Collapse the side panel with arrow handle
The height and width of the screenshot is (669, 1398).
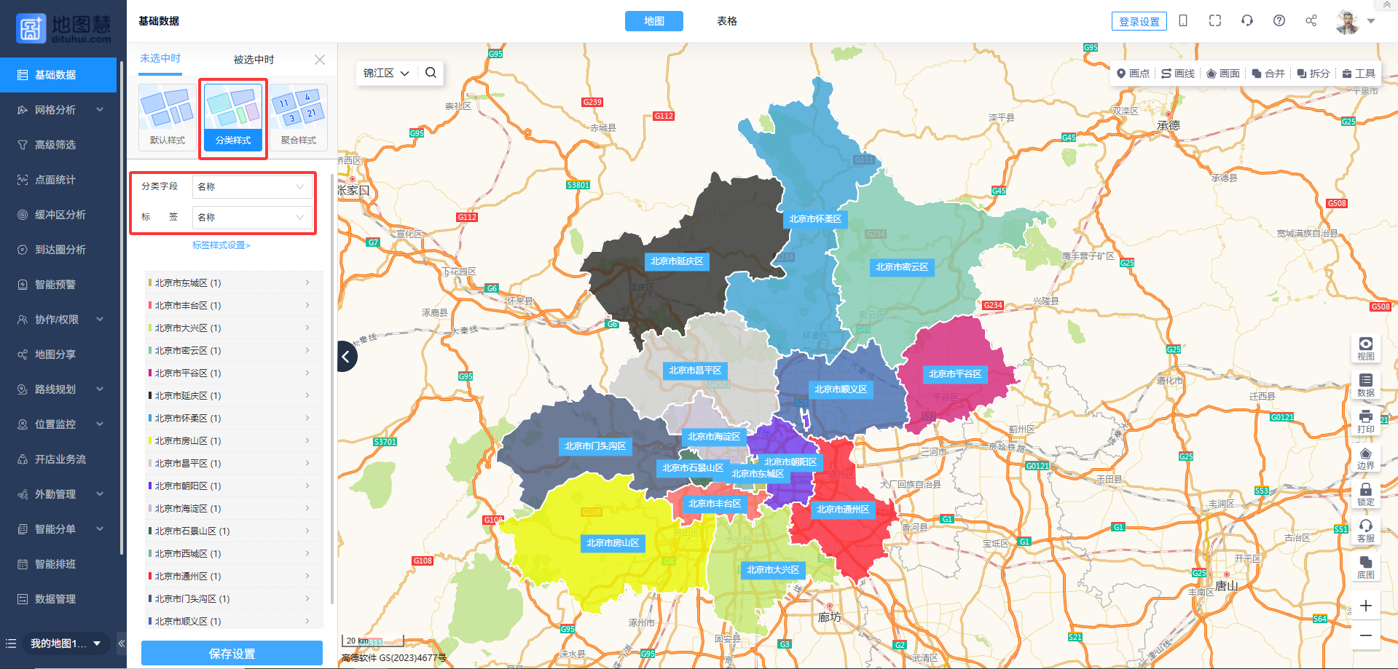[x=347, y=357]
